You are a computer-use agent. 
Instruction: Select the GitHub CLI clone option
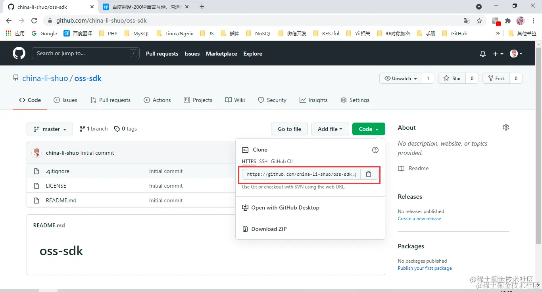282,161
